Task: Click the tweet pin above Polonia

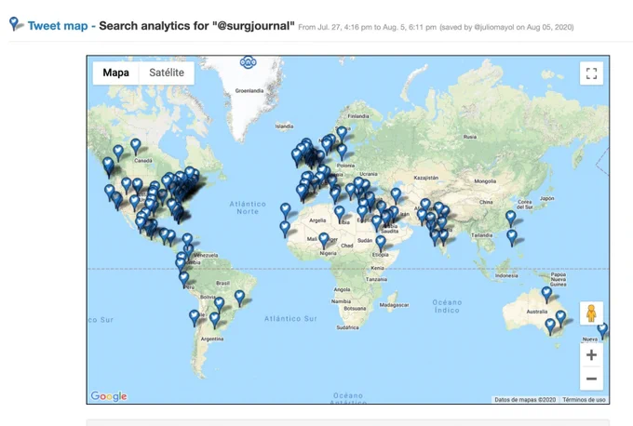Action: (342, 153)
